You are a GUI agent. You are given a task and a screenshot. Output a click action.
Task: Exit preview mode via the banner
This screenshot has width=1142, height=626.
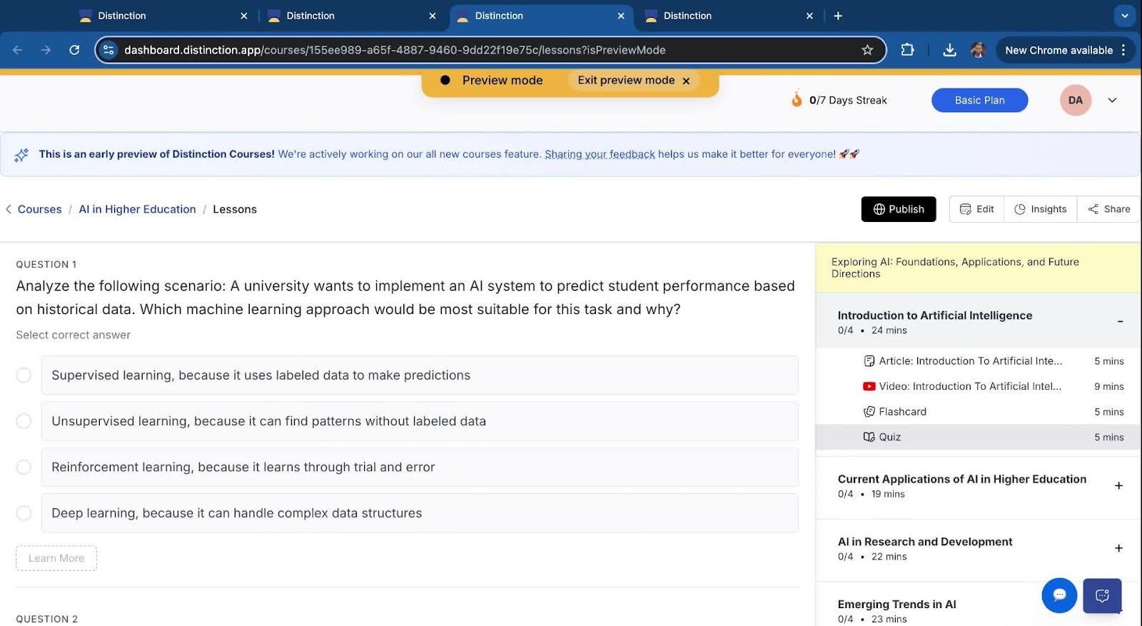(633, 81)
